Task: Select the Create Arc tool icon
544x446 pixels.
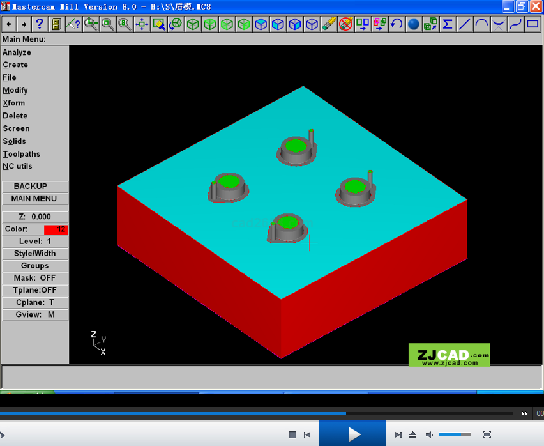Action: click(481, 24)
